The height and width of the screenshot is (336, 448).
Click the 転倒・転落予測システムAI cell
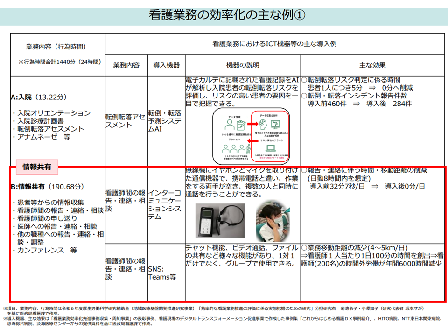click(165, 120)
